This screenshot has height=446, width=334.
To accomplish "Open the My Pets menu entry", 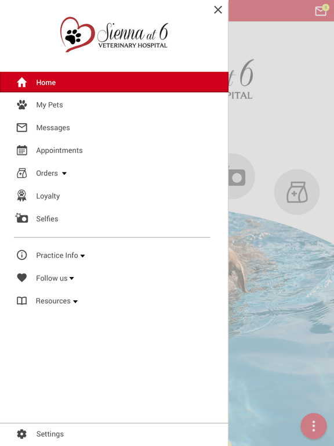I will pyautogui.click(x=114, y=105).
